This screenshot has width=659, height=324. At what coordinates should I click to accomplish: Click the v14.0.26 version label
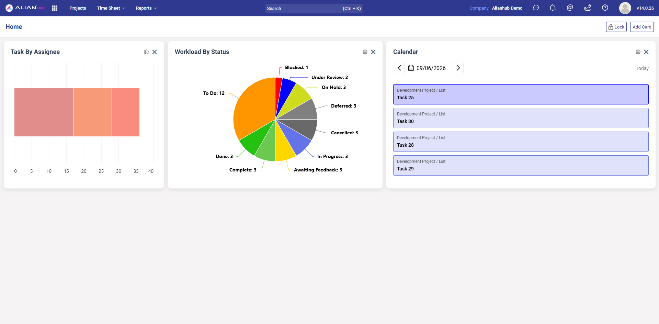point(645,8)
